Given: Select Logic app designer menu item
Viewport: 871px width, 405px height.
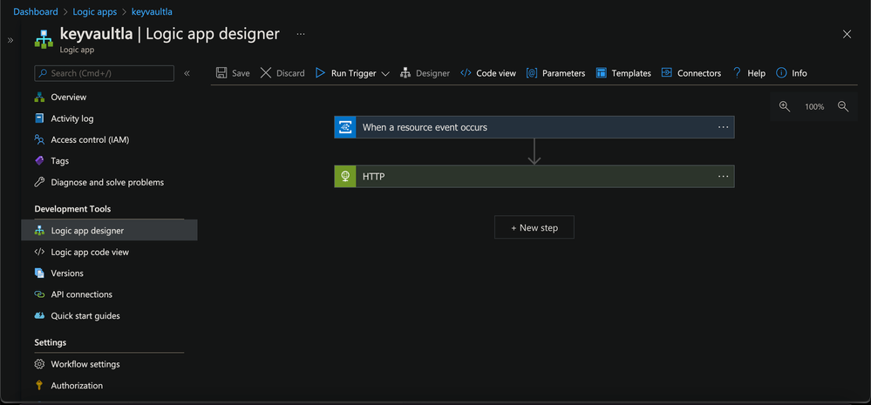Looking at the screenshot, I should point(110,230).
